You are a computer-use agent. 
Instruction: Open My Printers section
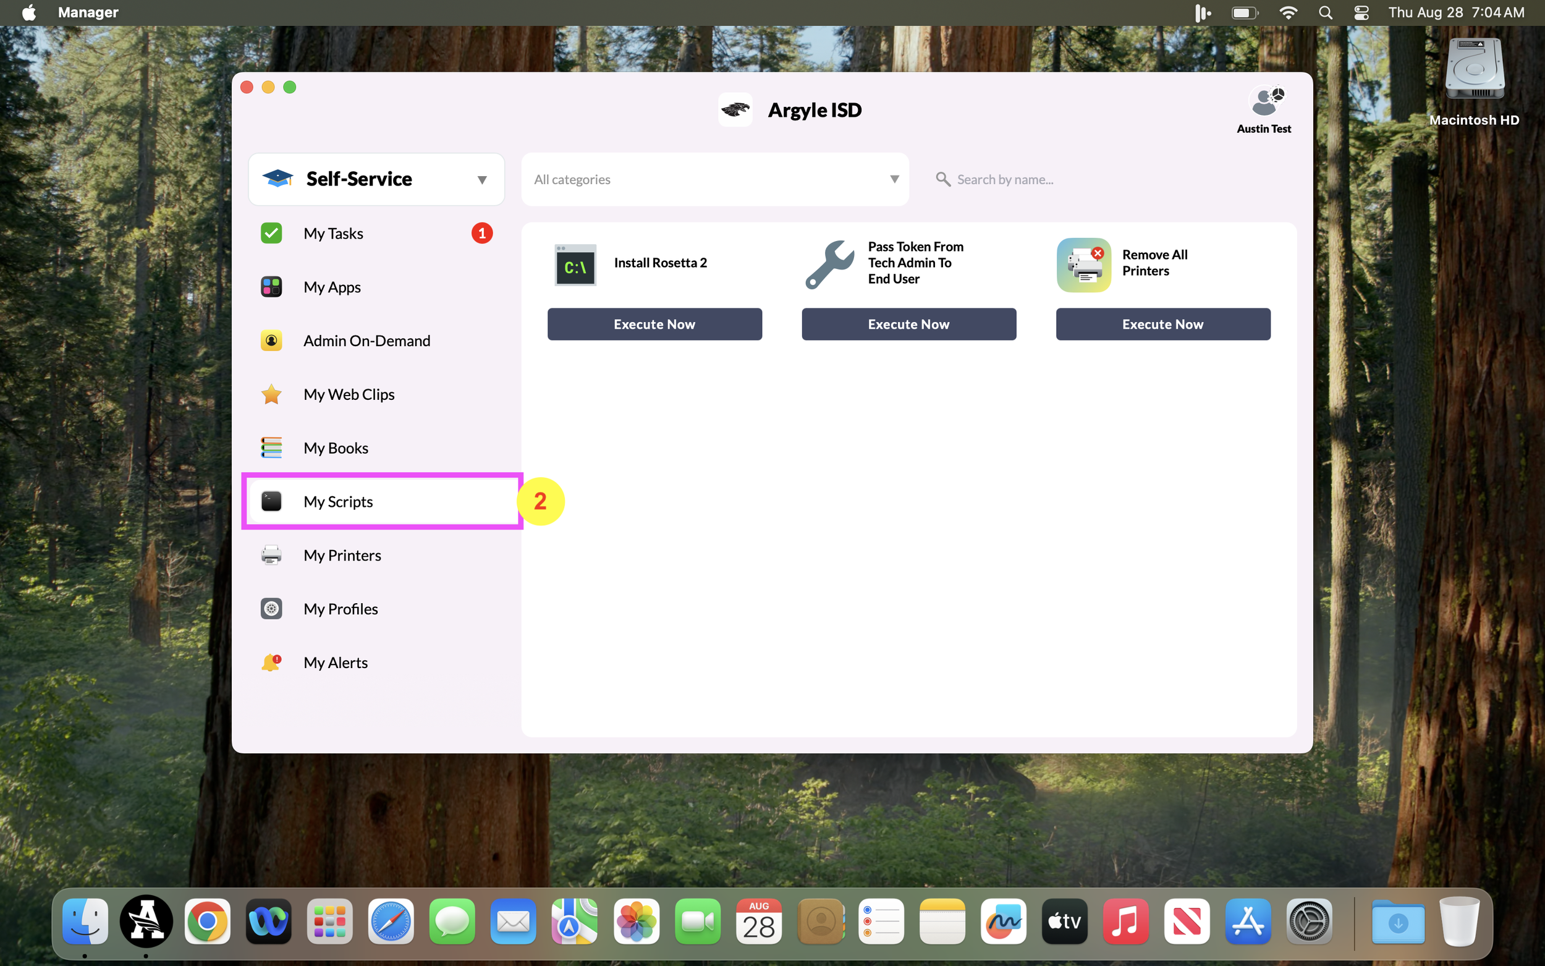[x=342, y=555]
